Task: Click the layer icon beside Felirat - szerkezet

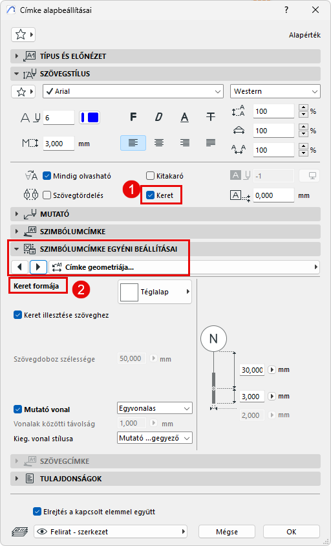Action: [20, 532]
